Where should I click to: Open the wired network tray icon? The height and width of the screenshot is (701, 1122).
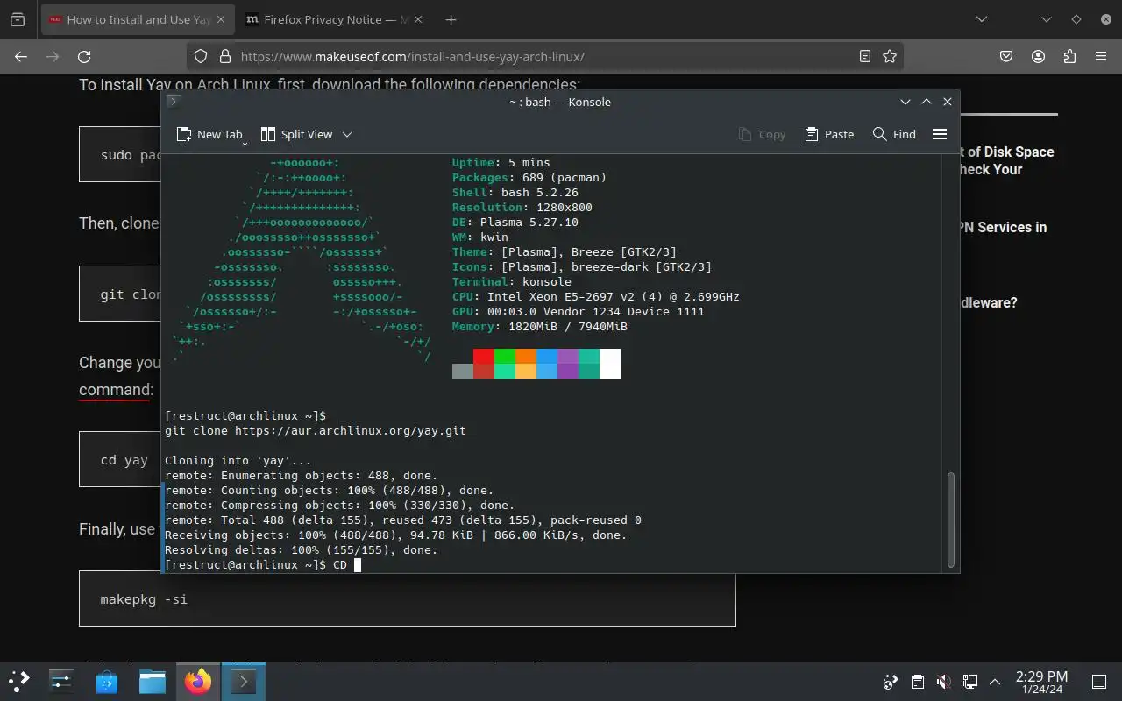(969, 682)
